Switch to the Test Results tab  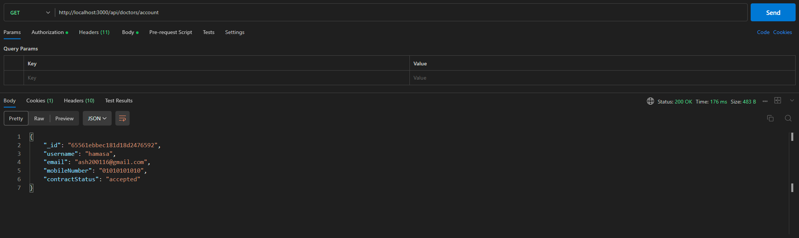click(x=119, y=101)
